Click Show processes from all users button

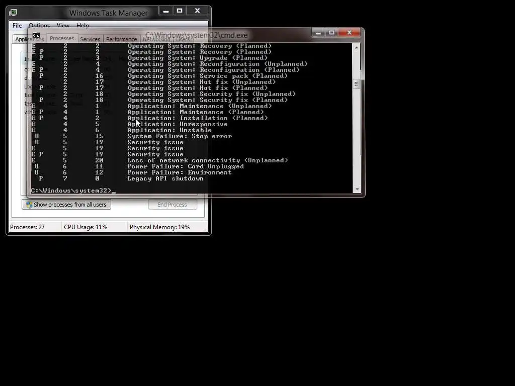tap(66, 205)
